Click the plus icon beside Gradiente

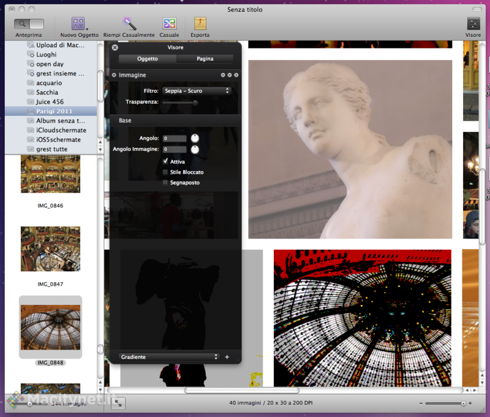227,357
